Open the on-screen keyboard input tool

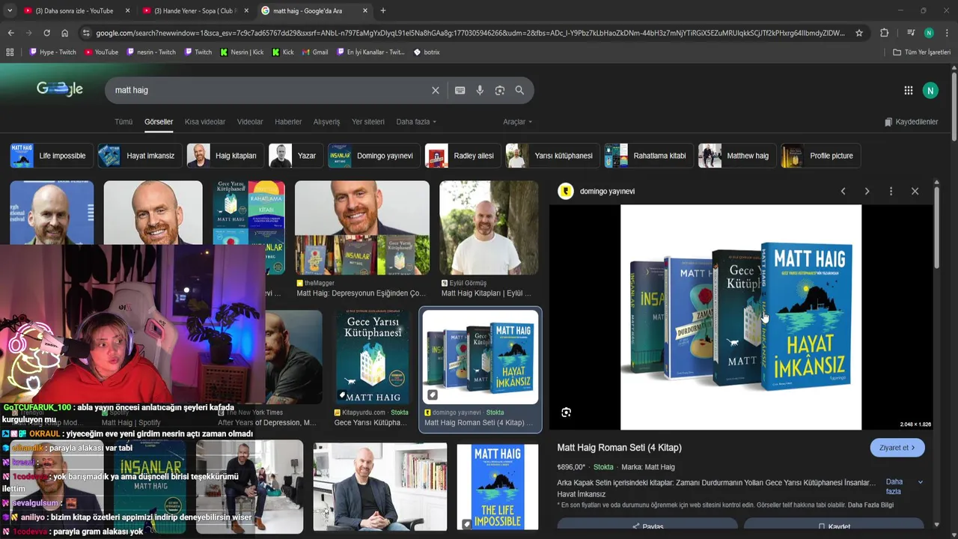click(x=460, y=90)
